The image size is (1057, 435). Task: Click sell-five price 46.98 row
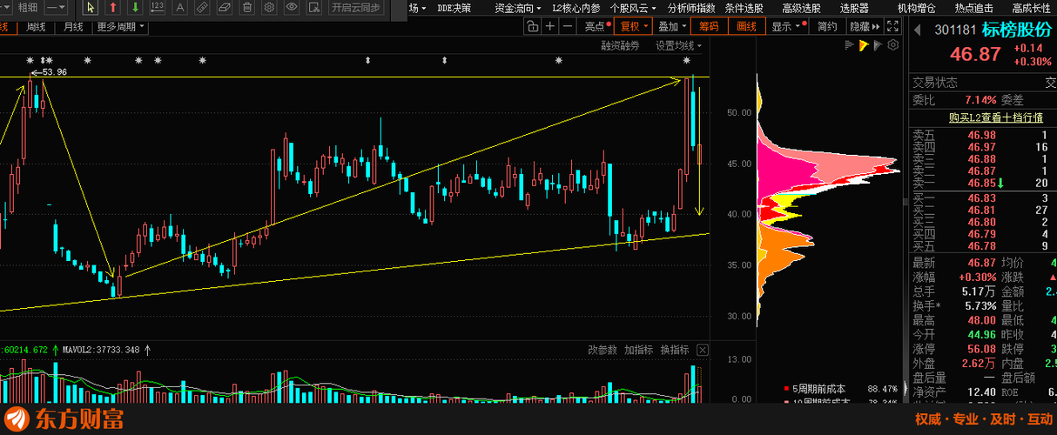984,135
